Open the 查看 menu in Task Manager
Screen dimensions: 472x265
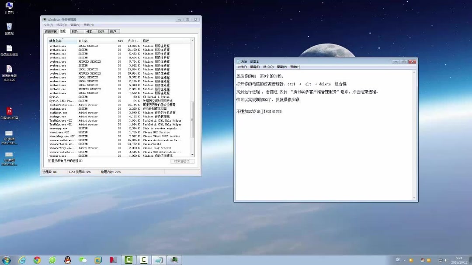[76, 25]
